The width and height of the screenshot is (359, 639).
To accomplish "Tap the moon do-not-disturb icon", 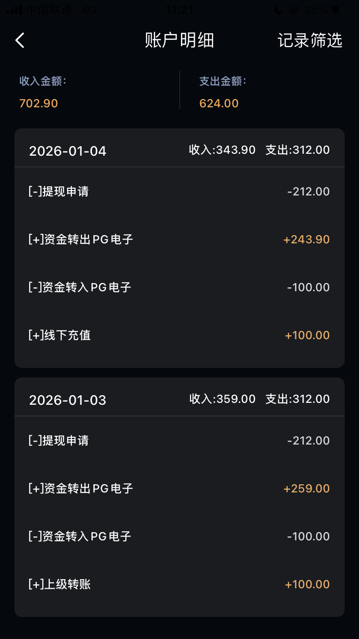I will coord(278,10).
